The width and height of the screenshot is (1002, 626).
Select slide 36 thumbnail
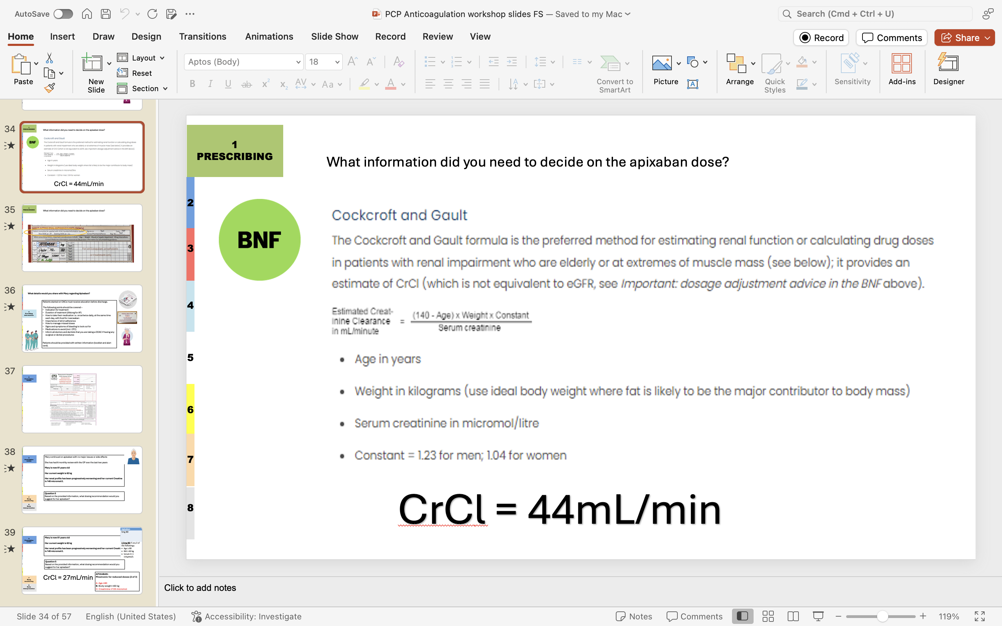[x=82, y=318]
